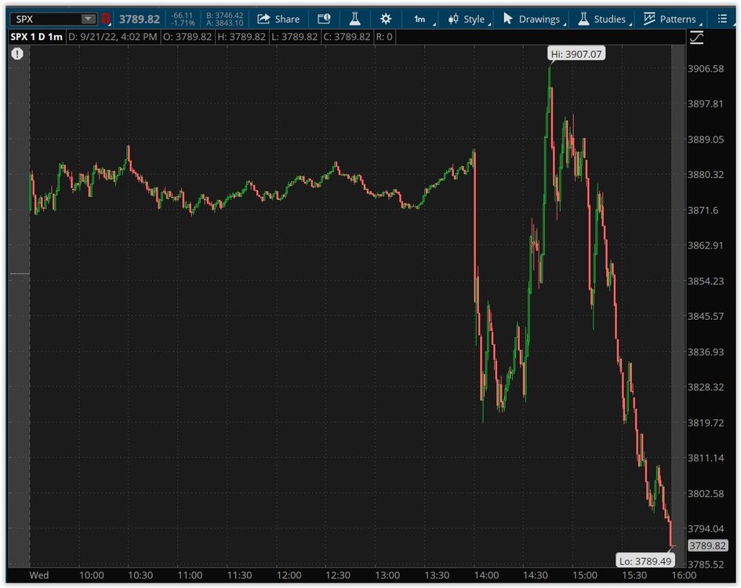
Task: Click the exclamation alert icon on chart
Action: (18, 53)
